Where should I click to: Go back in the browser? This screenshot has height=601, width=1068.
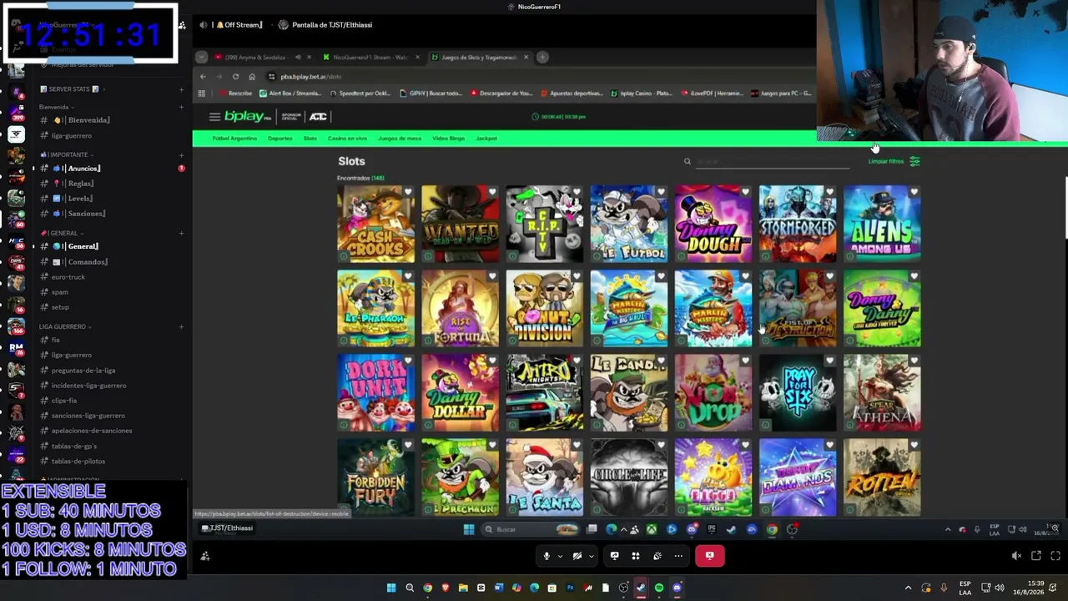click(203, 77)
